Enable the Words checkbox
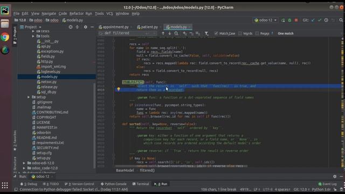The image size is (345, 194). pos(240,33)
